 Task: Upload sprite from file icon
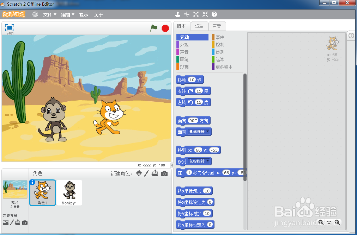[x=155, y=173]
